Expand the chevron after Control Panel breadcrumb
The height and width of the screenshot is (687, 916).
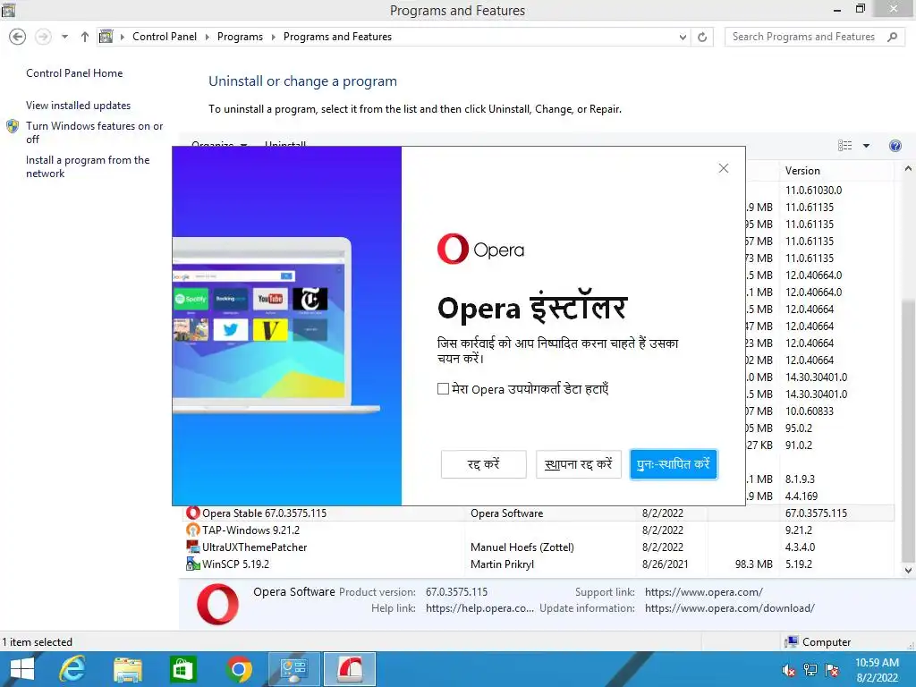[208, 37]
